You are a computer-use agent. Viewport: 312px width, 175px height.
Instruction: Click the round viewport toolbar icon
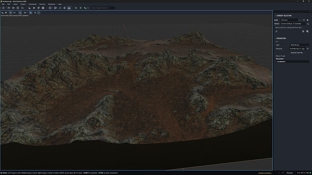coord(35,13)
